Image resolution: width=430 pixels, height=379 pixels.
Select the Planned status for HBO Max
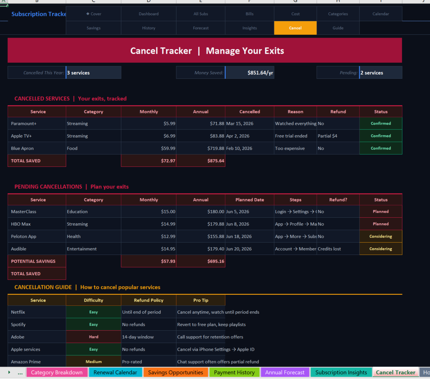coord(381,224)
